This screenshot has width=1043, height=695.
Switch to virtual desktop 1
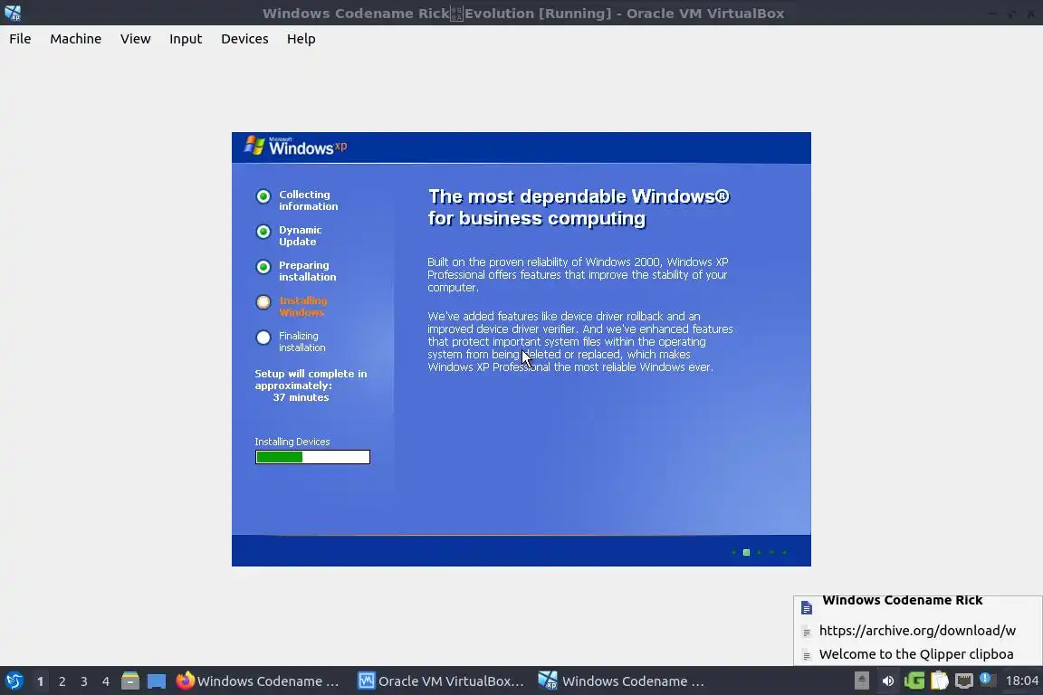(x=40, y=681)
